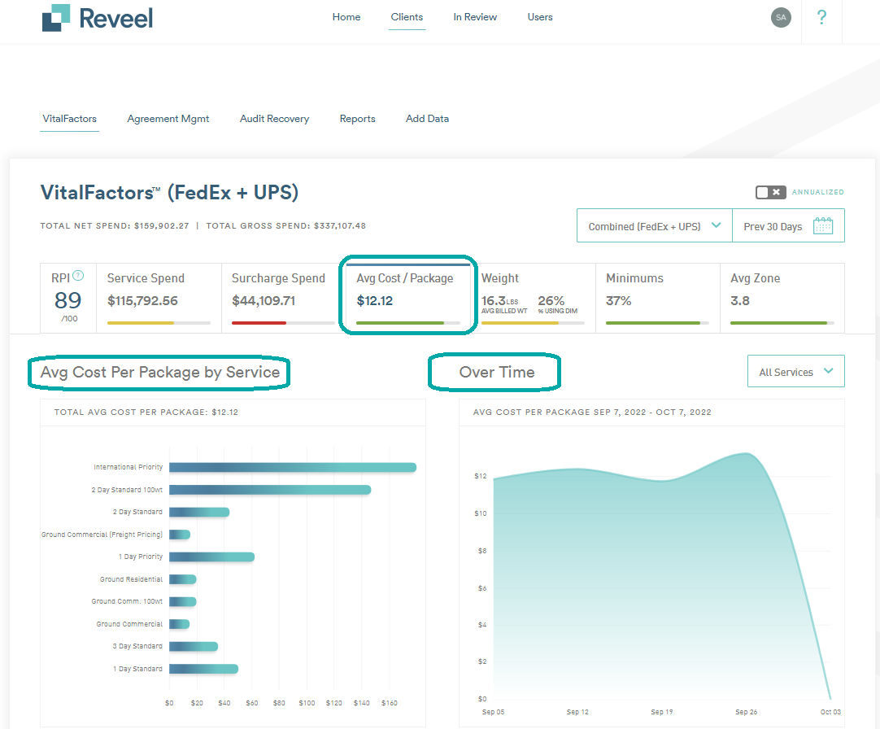Screen dimensions: 880x729
Task: Open the Reports tab
Action: 357,119
